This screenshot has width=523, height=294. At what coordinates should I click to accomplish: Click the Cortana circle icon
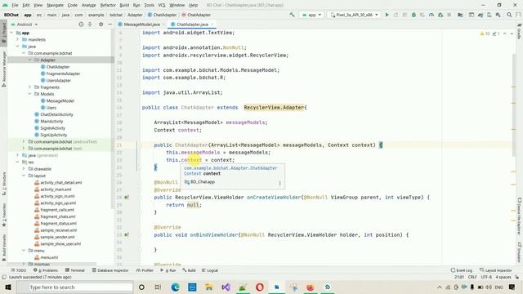[141, 287]
